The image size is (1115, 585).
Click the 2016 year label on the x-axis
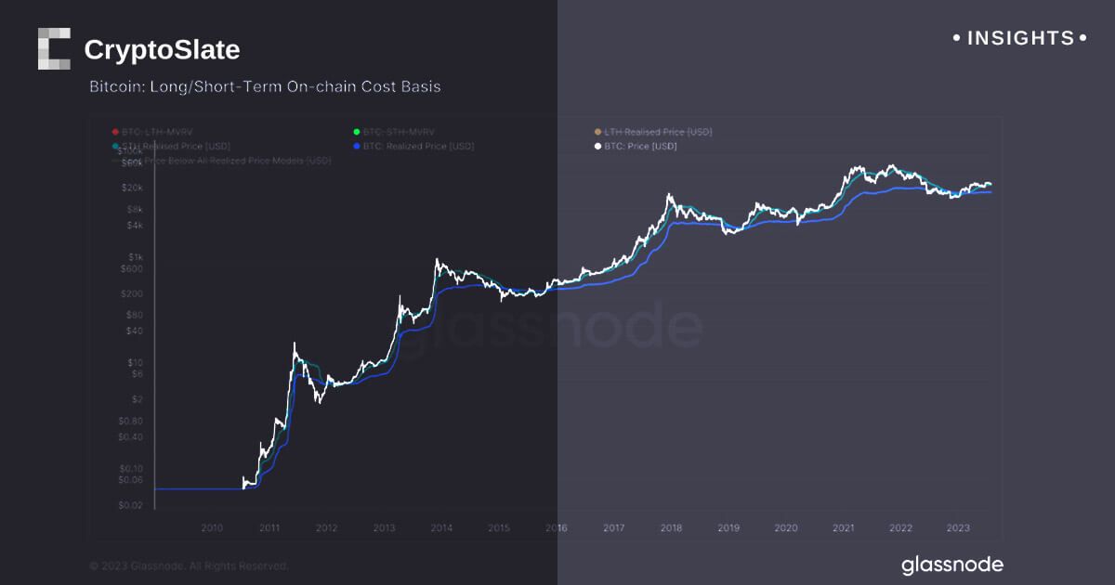click(556, 527)
